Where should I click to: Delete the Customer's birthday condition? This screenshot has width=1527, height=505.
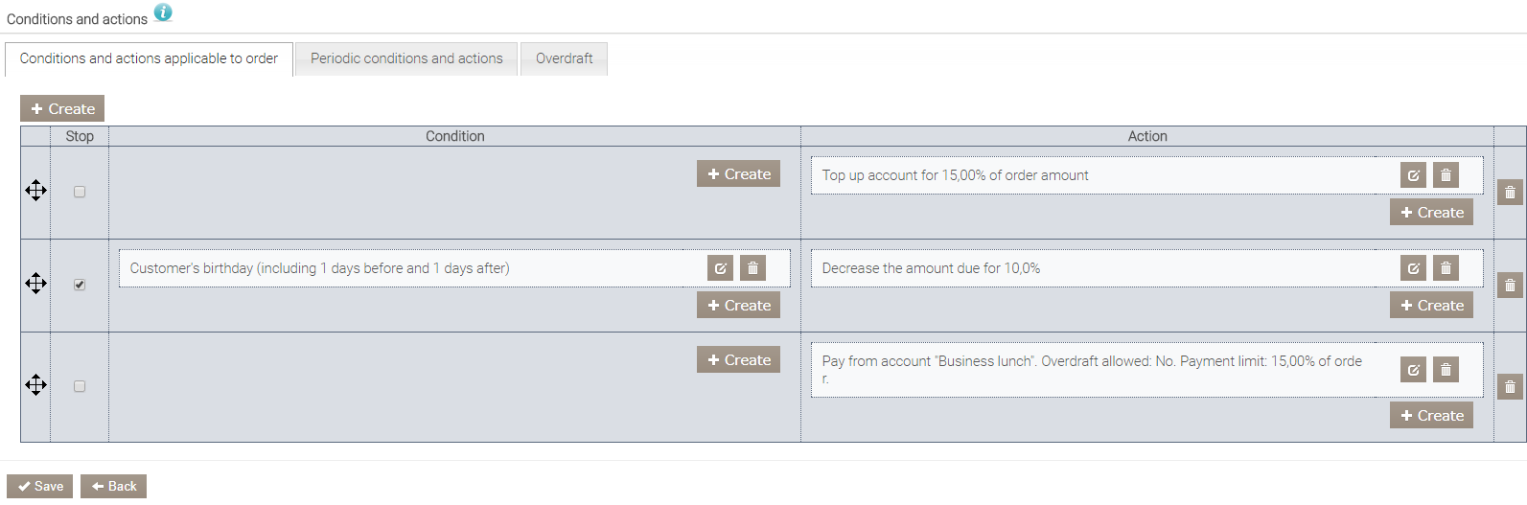tap(752, 268)
